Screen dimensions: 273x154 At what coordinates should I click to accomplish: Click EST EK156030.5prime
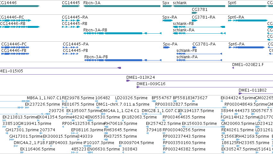[x=199, y=124]
